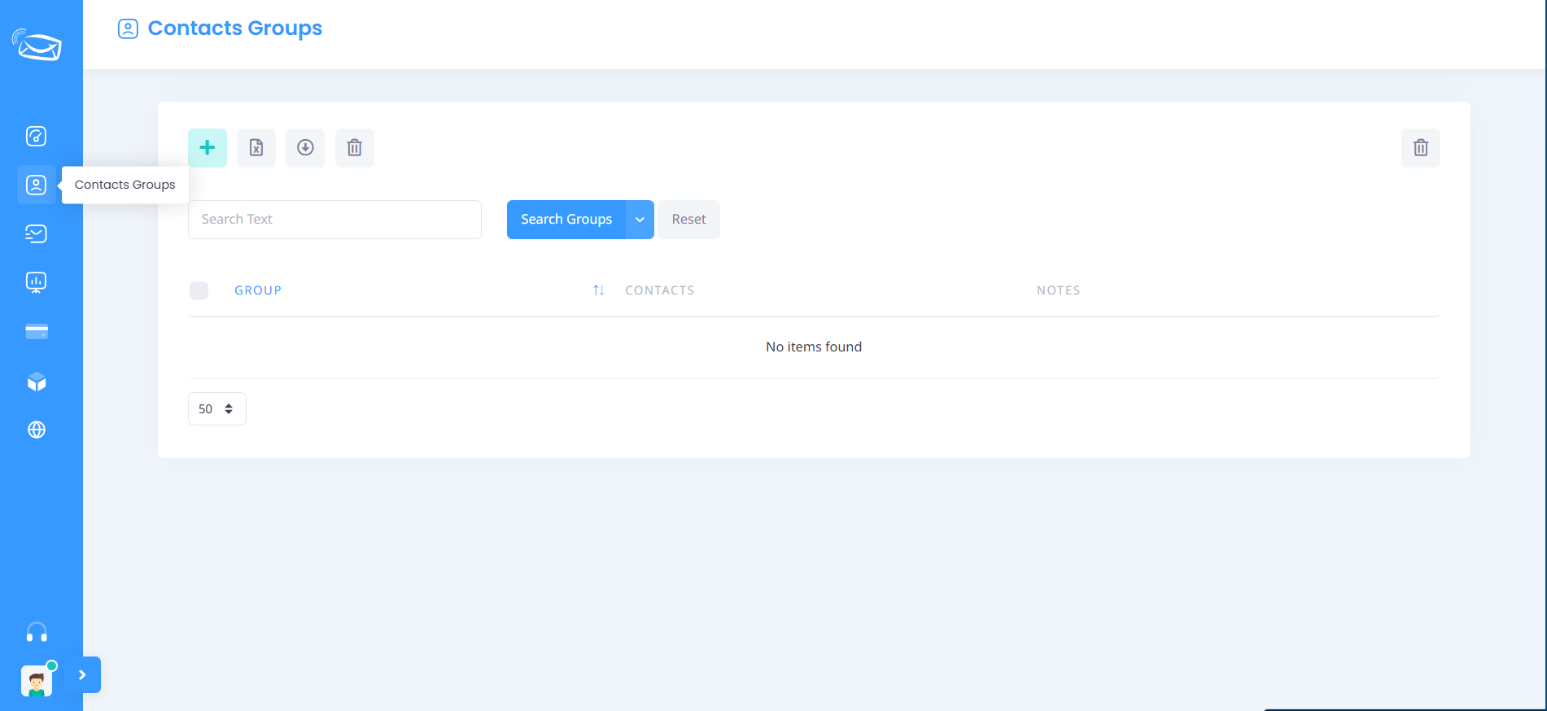Sort by the GROUP column header
This screenshot has width=1547, height=711.
[258, 290]
